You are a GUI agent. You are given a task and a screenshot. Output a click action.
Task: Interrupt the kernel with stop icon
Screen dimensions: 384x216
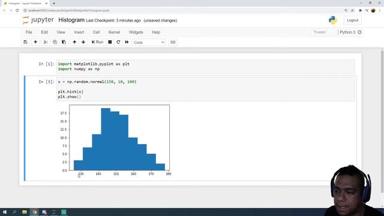tap(110, 42)
